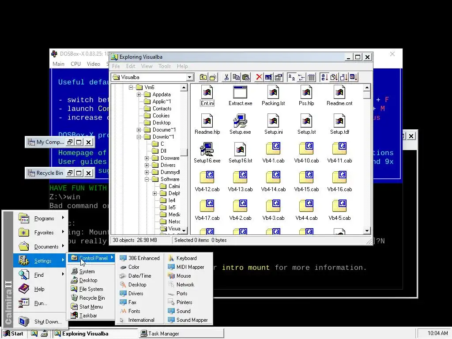Expand the Appdata tree node
The height and width of the screenshot is (339, 452).
(139, 94)
